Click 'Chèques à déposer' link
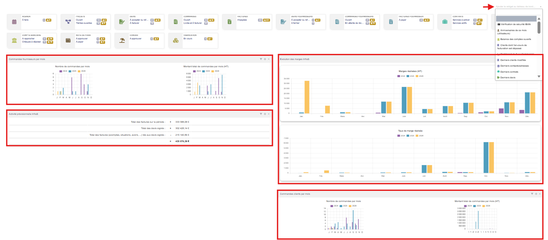 pos(31,42)
